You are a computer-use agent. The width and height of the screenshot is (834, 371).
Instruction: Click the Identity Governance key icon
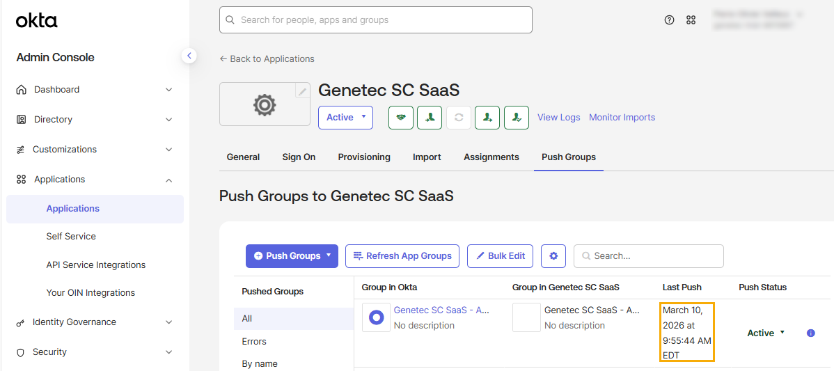tap(21, 322)
